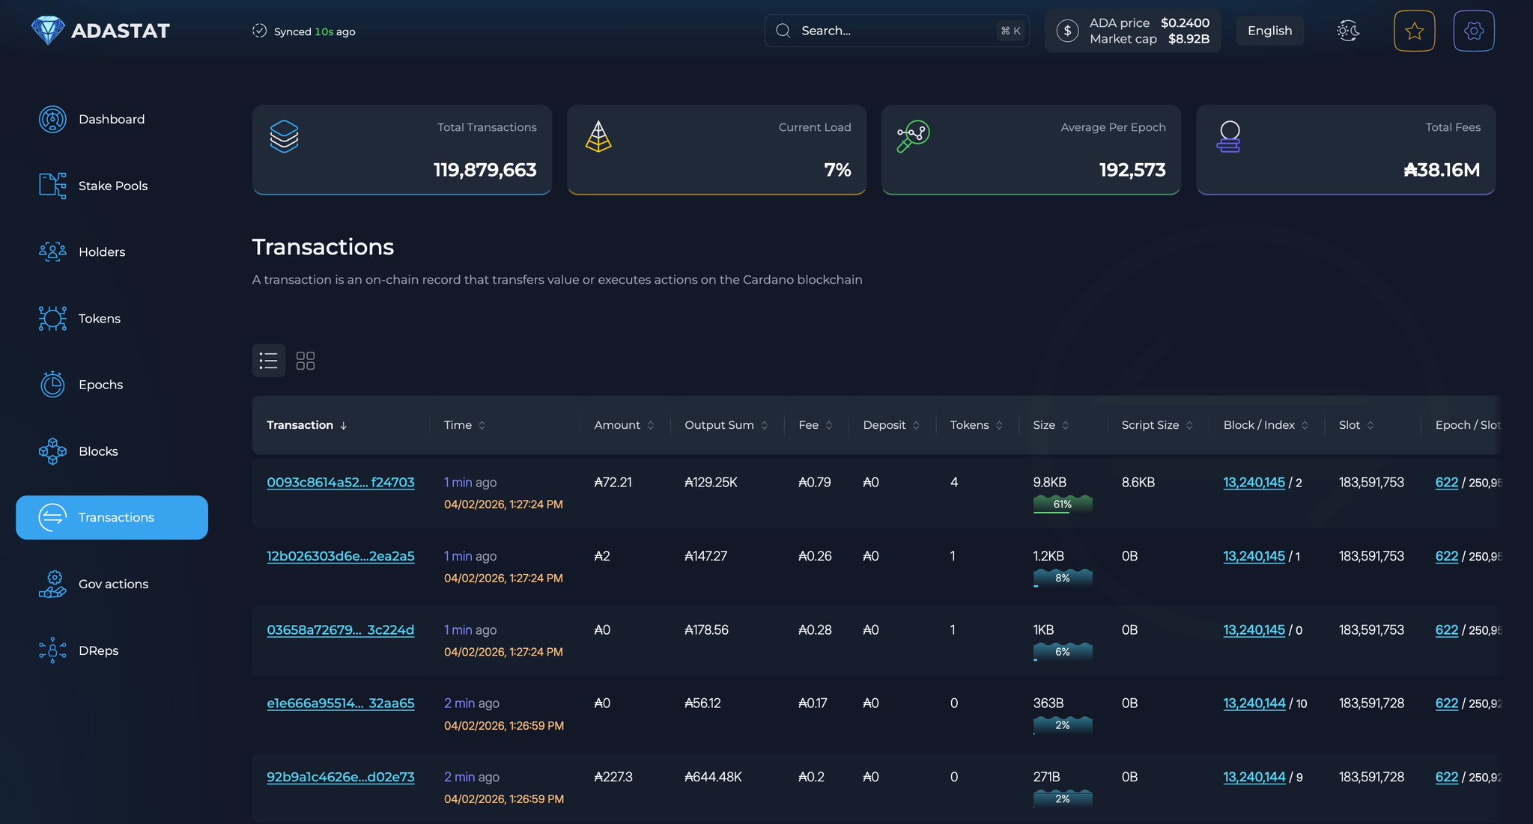Screen dimensions: 1533x824
Task: Open favorites with the star icon
Action: (1414, 31)
